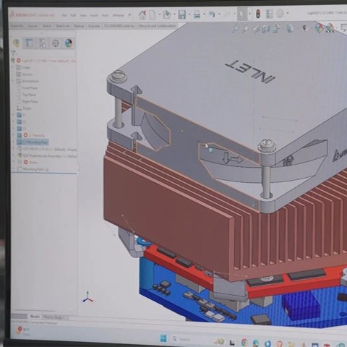Switch to the Sketch ribbon tab
The image size is (347, 347).
click(x=47, y=26)
